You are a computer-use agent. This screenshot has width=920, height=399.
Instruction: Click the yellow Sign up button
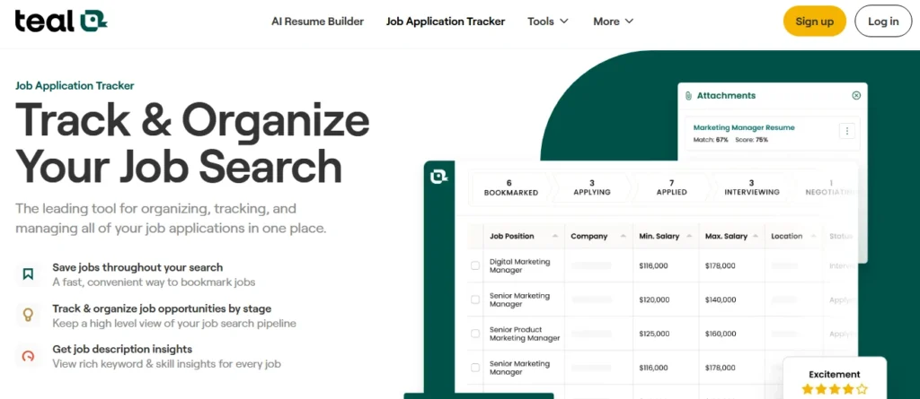point(814,22)
